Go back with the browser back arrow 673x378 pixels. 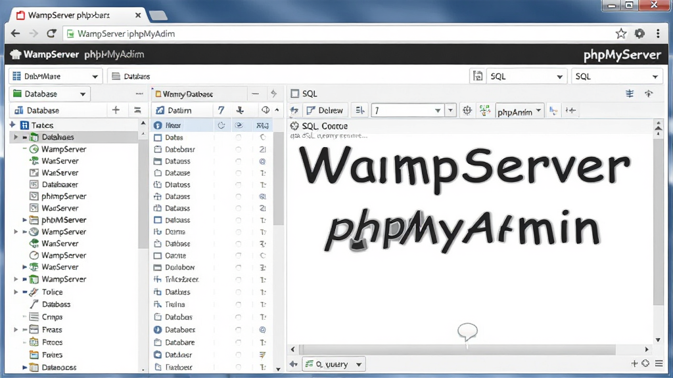(16, 33)
